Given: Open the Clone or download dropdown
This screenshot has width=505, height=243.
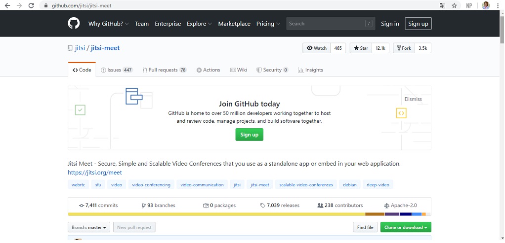Looking at the screenshot, I should pyautogui.click(x=406, y=227).
